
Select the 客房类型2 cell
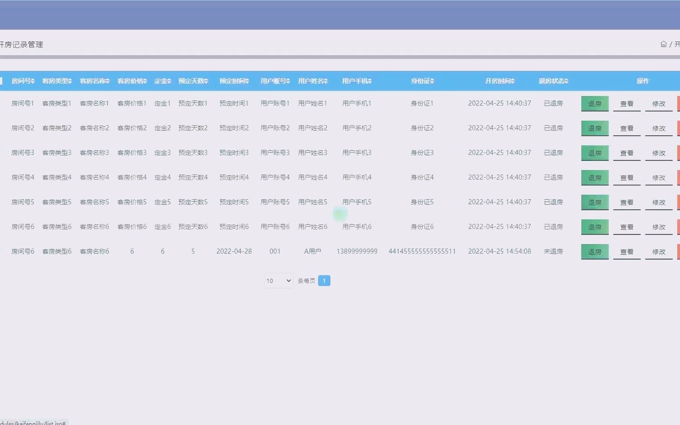click(57, 128)
